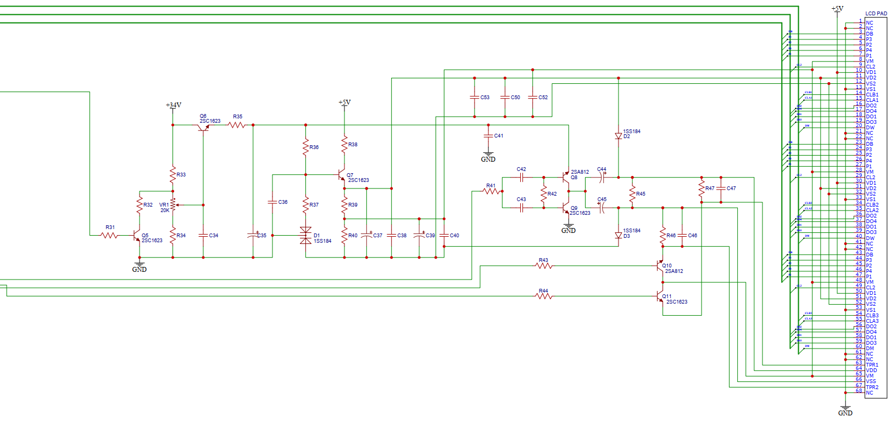Click the LCD PAD connector title
The image size is (891, 422).
tap(876, 14)
